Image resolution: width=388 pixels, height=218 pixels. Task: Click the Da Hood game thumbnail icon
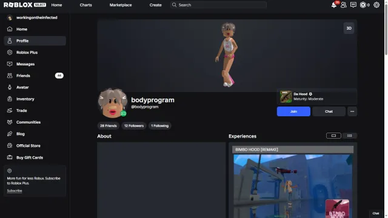point(286,96)
